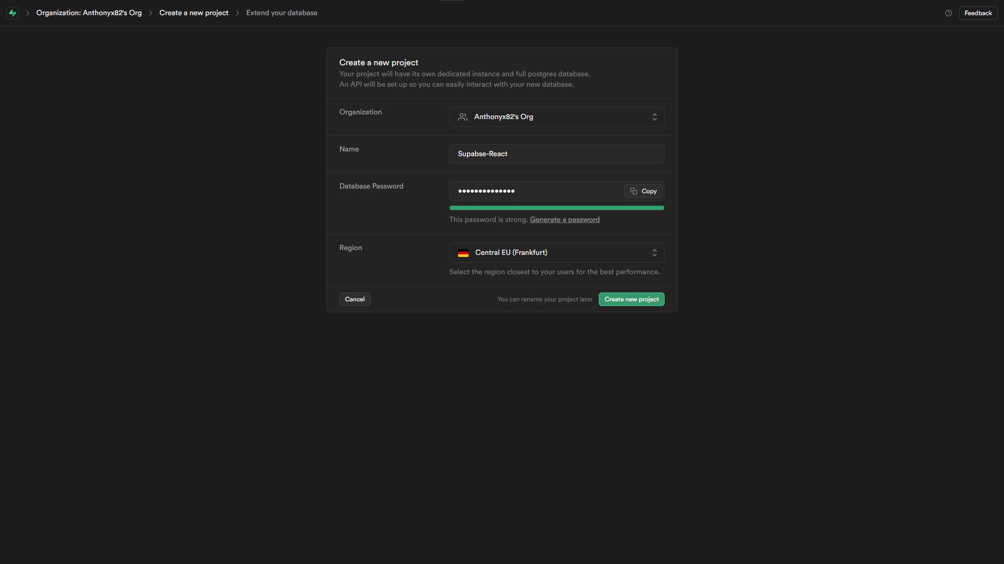Click Generate a password link
This screenshot has width=1004, height=564.
[564, 220]
